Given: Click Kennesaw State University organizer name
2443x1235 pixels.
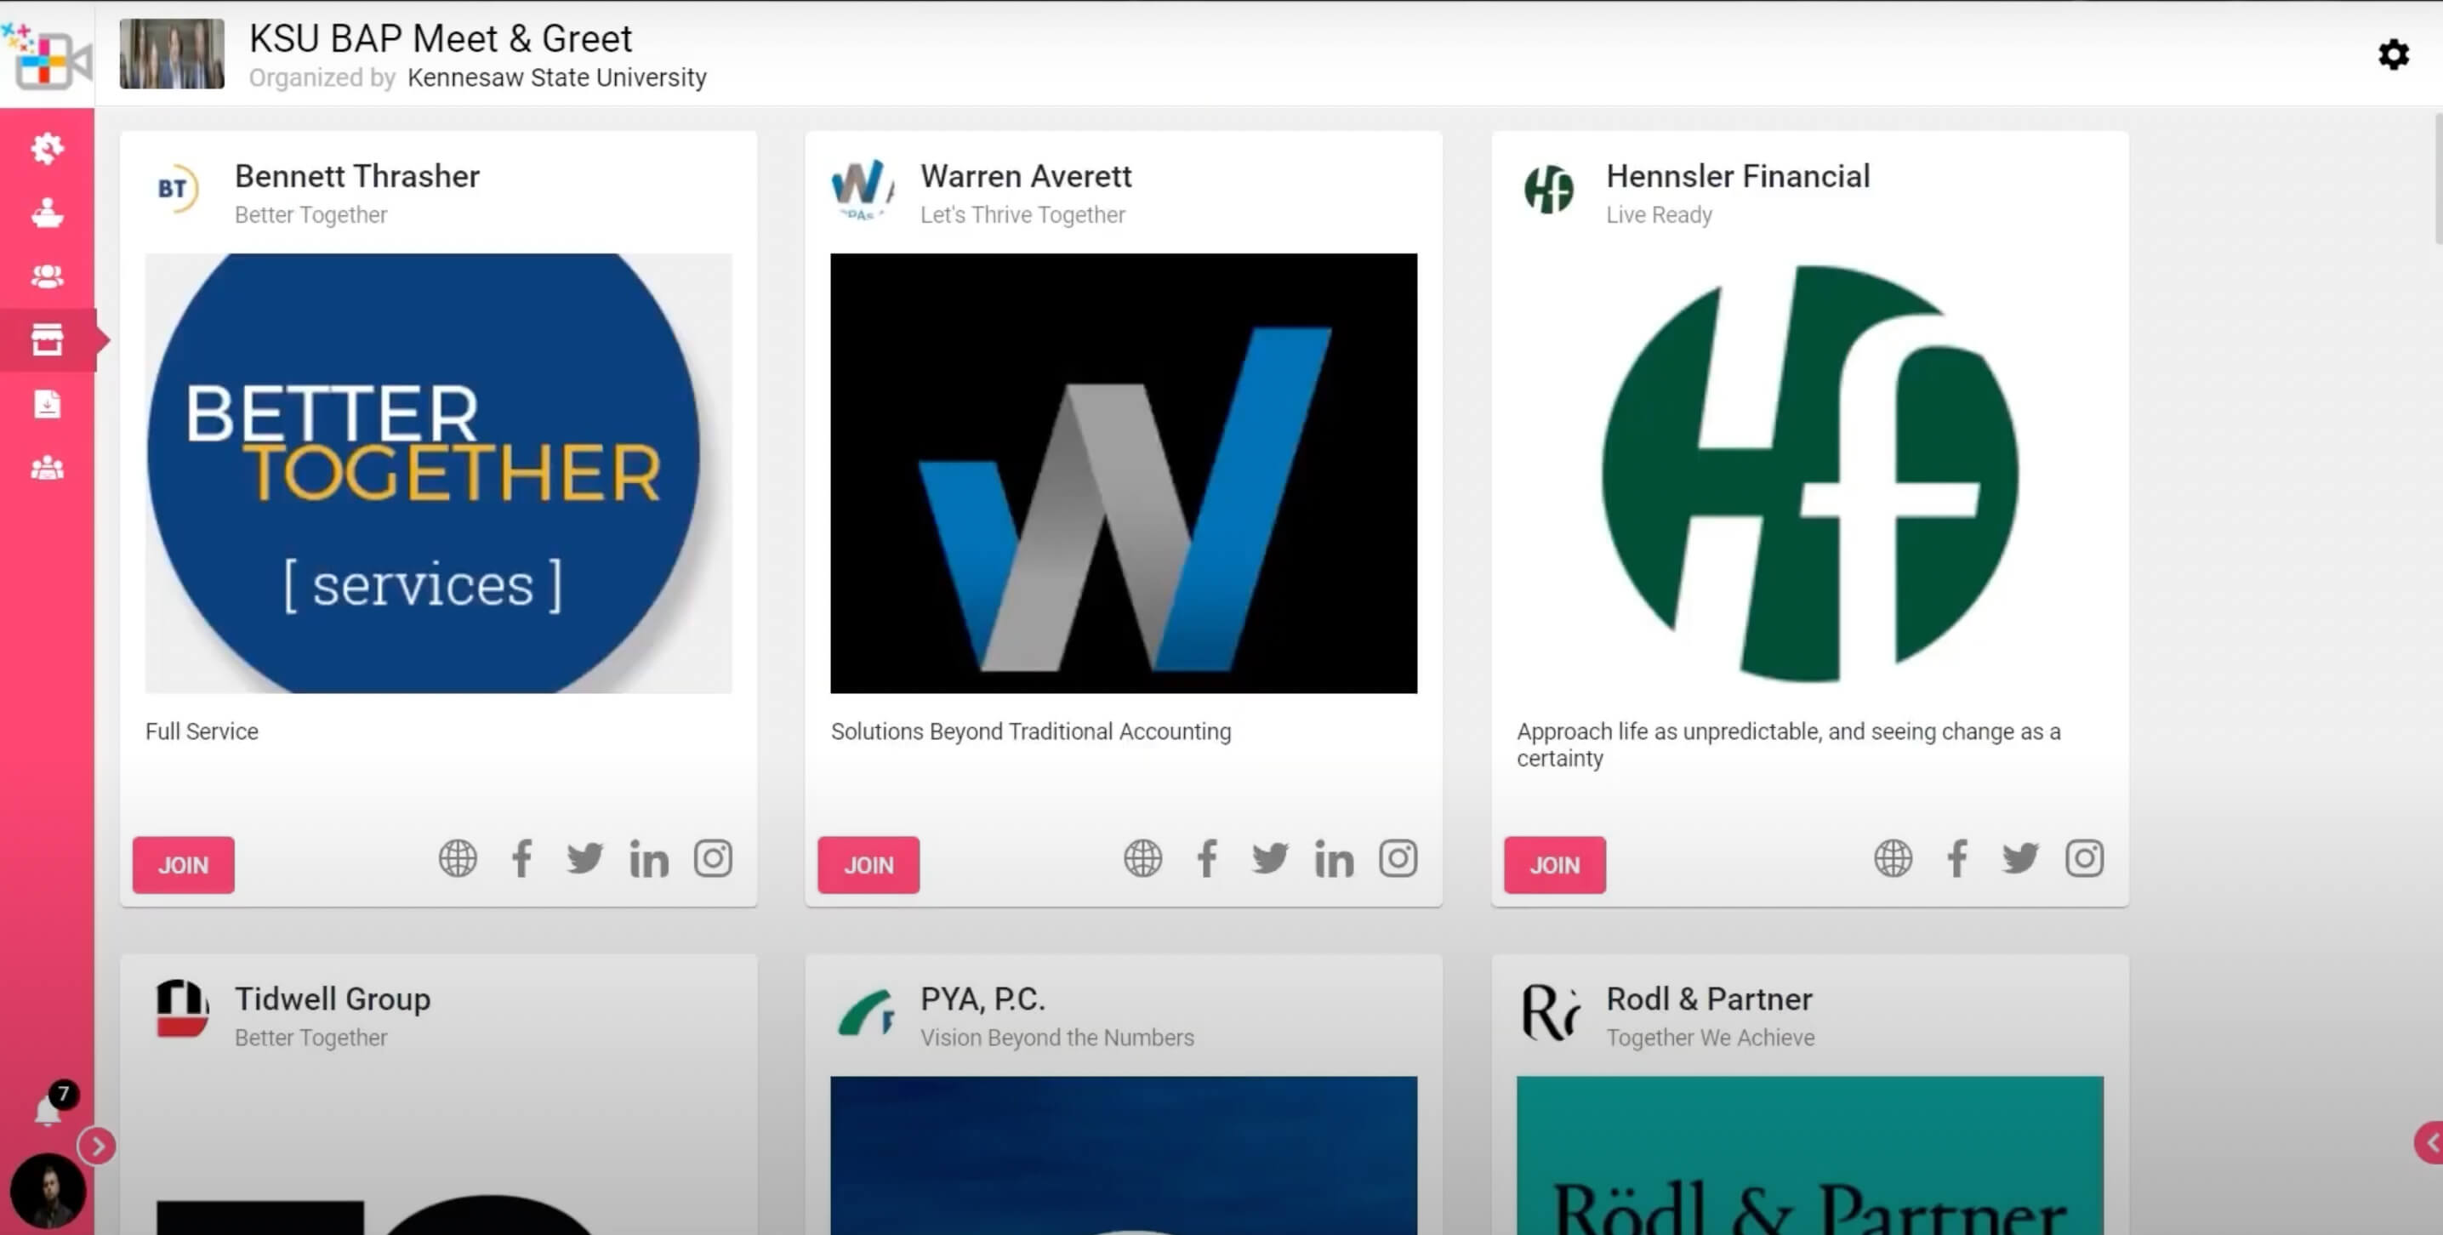Looking at the screenshot, I should [x=556, y=77].
